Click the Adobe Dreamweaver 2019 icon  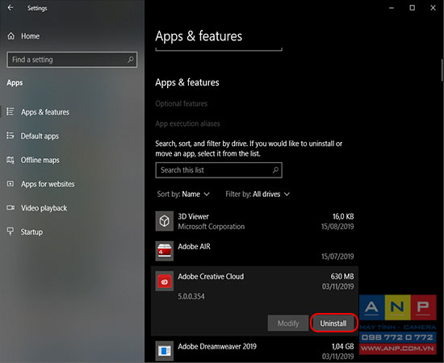coord(164,351)
